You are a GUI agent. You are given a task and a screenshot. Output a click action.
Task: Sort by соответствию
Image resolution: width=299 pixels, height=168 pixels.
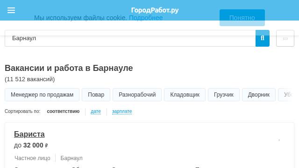pos(63,111)
